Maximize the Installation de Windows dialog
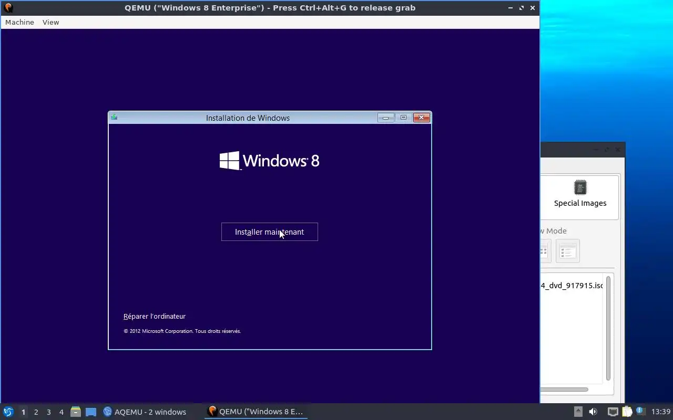Viewport: 673px width, 420px height. [x=403, y=118]
